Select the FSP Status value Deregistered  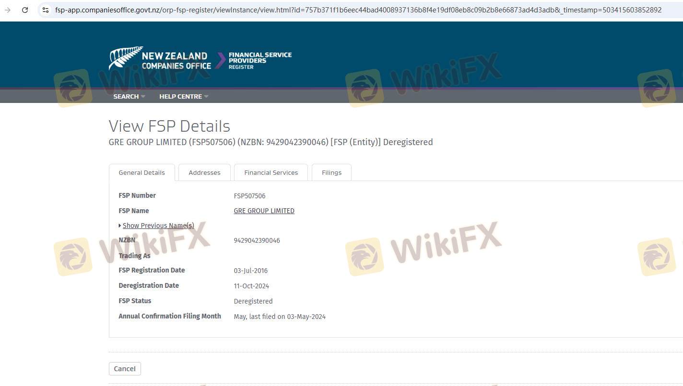point(253,301)
